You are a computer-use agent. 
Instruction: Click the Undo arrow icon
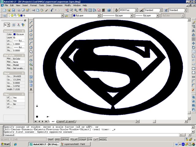[52, 10]
